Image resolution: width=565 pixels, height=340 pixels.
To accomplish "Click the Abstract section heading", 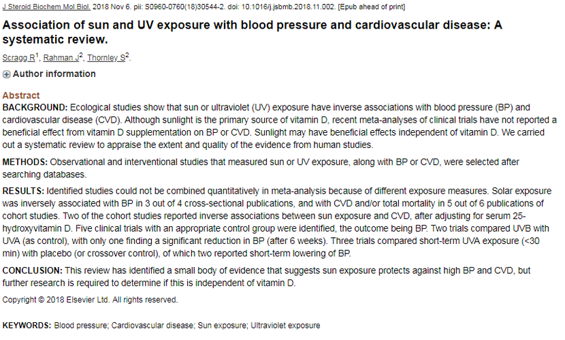I will [21, 95].
